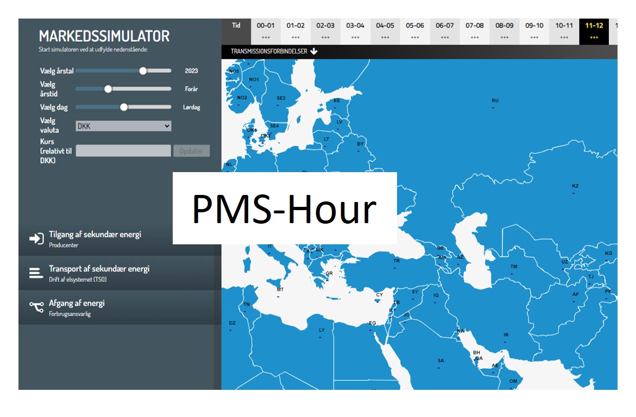
Task: Click the SE3 bidding zone on map
Action: pyautogui.click(x=281, y=99)
